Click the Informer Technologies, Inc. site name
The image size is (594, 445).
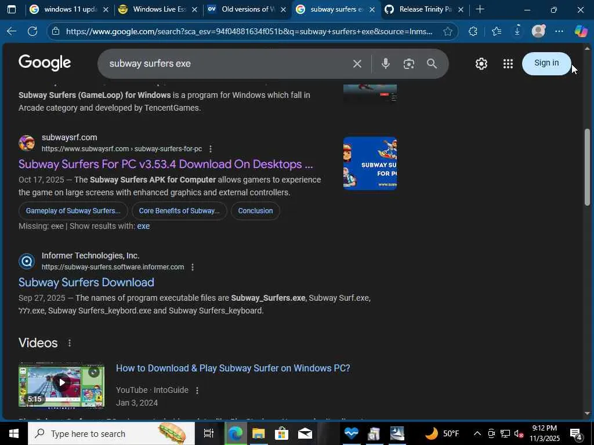point(90,256)
